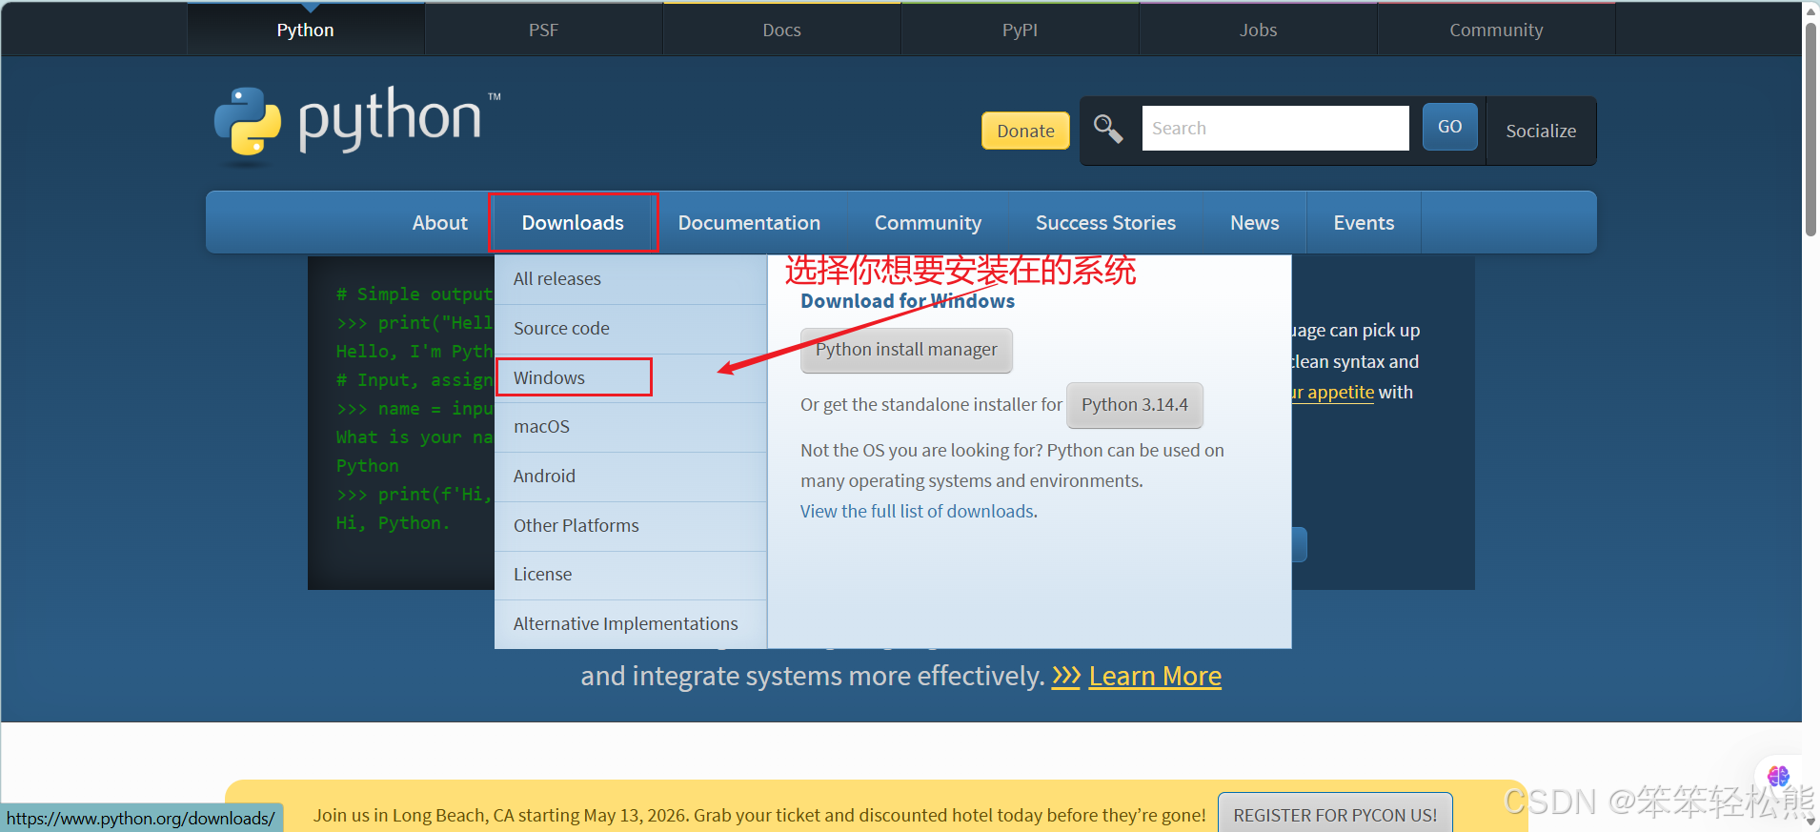The height and width of the screenshot is (832, 1820).
Task: Select Android in Downloads submenu
Action: 631,477
